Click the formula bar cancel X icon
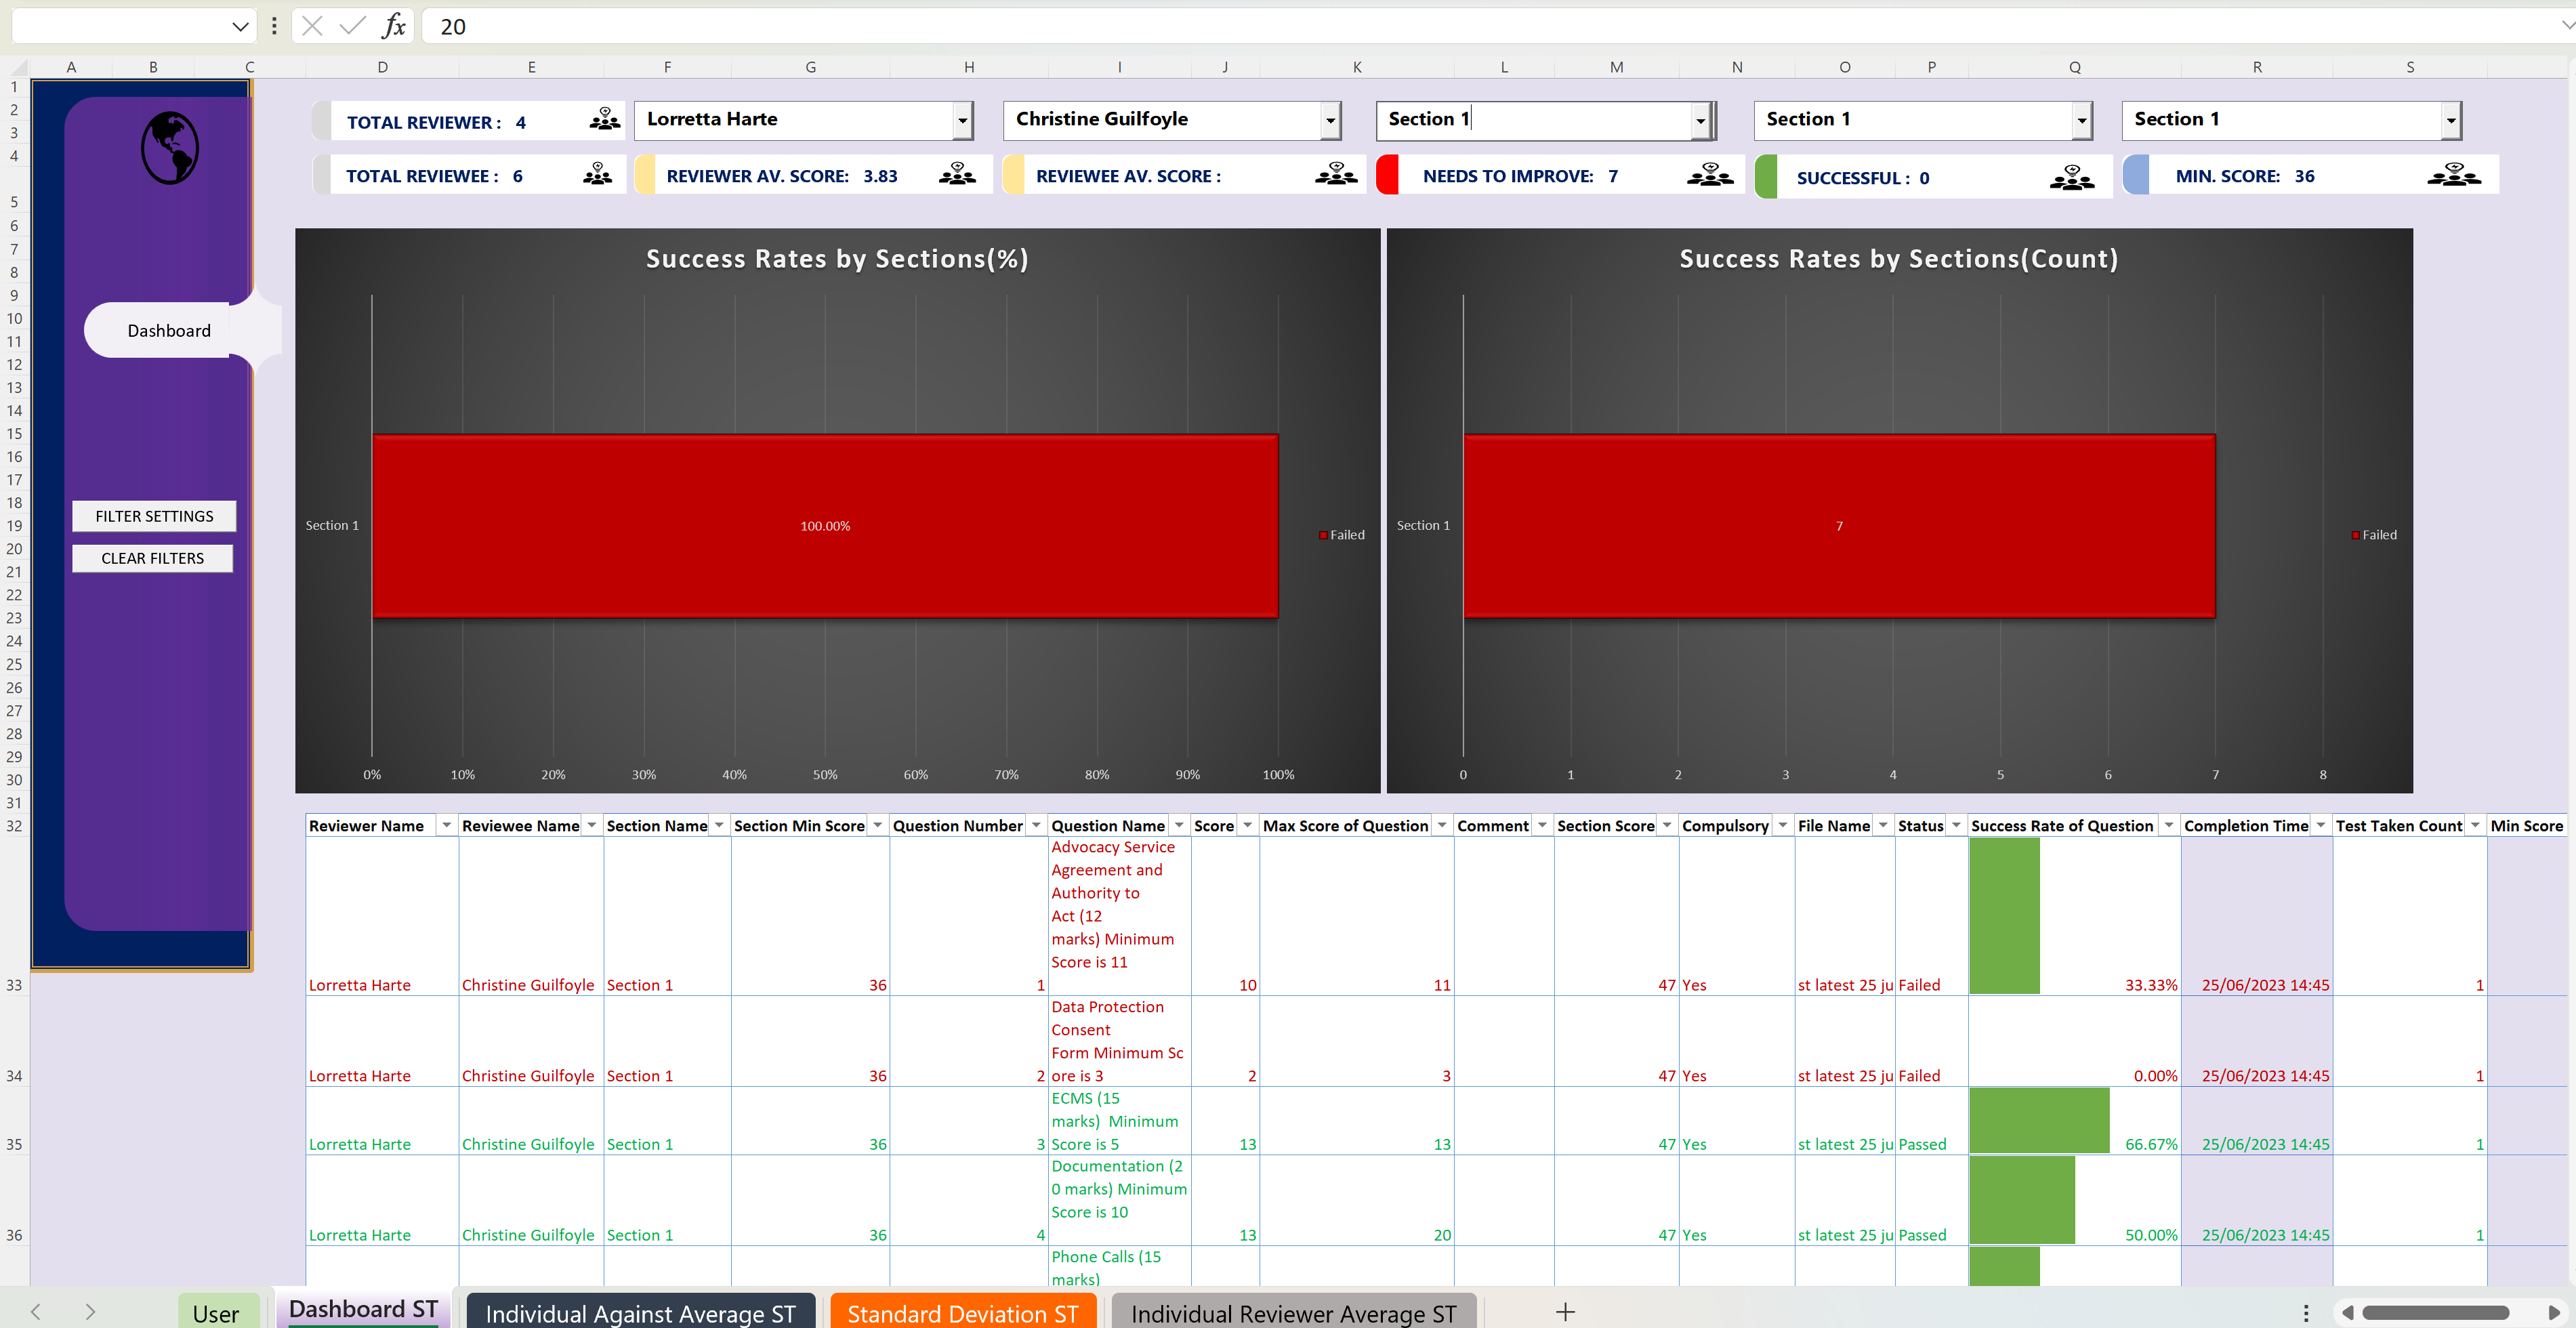Screen dimensions: 2576x1328 (312, 26)
